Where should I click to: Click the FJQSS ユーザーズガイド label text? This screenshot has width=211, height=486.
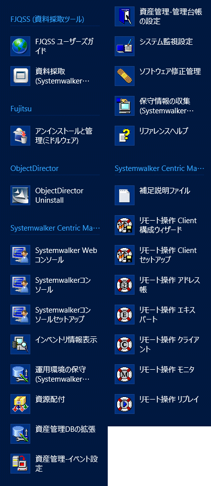(x=65, y=46)
